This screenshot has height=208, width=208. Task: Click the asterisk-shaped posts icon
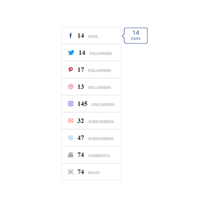click(x=71, y=172)
